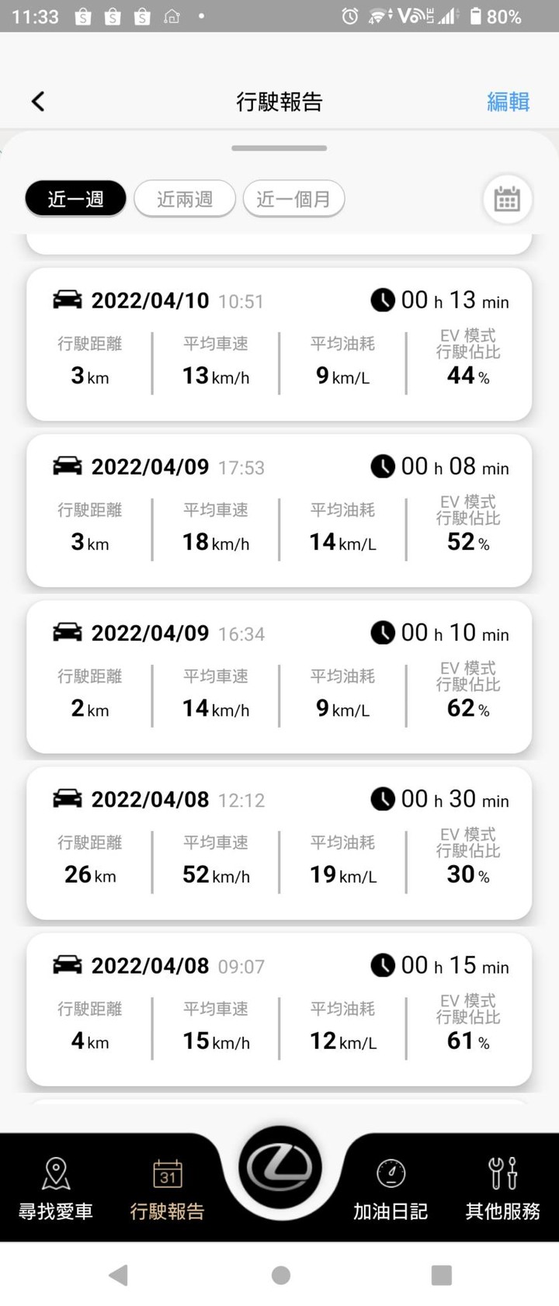Open 其他服務 tools icon
The height and width of the screenshot is (1306, 559).
[x=502, y=1173]
